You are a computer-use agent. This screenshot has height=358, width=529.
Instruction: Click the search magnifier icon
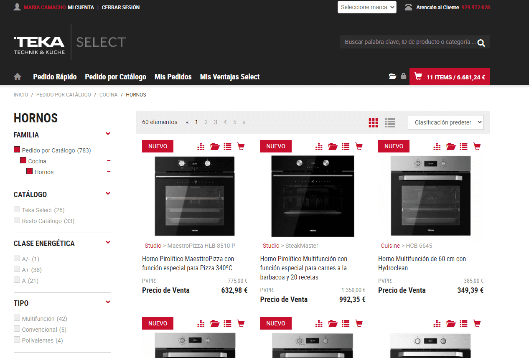click(481, 43)
